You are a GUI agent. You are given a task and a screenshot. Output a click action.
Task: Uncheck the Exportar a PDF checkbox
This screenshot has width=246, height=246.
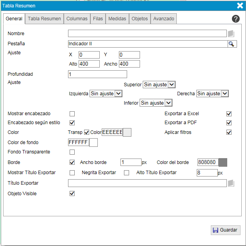pos(229,123)
